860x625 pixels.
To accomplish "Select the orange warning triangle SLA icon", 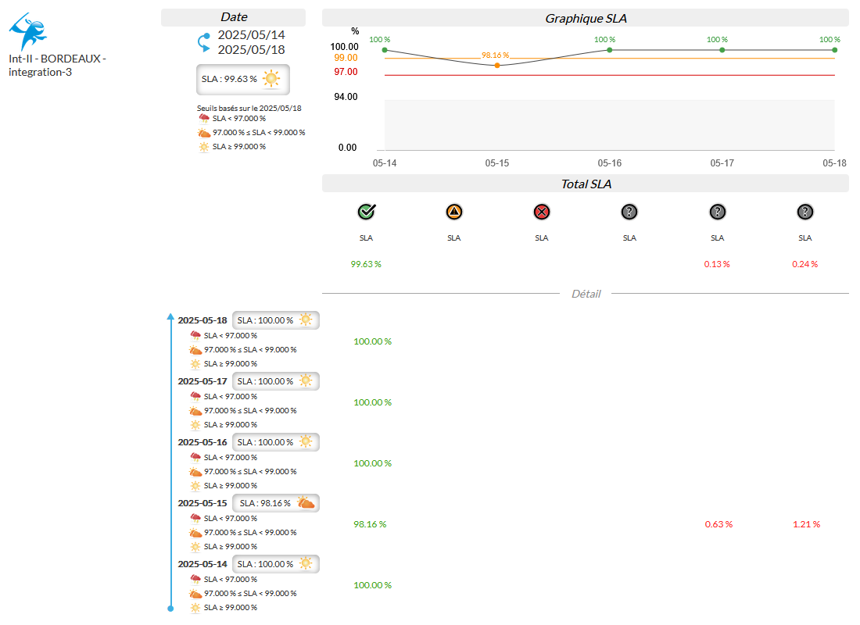I will 454,211.
